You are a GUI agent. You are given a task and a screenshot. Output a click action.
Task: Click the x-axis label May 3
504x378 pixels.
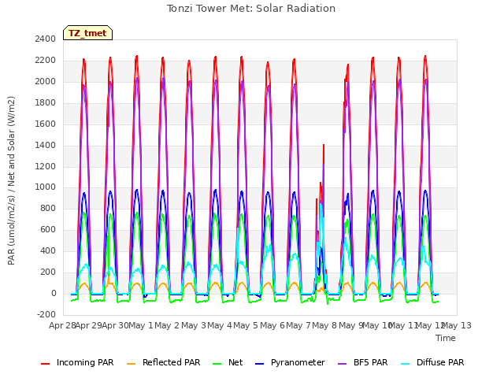click(x=194, y=325)
